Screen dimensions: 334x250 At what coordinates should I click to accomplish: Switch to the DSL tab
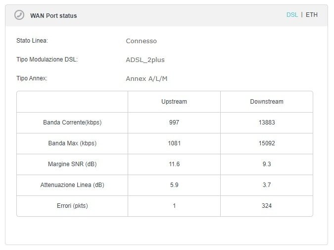[x=292, y=15]
